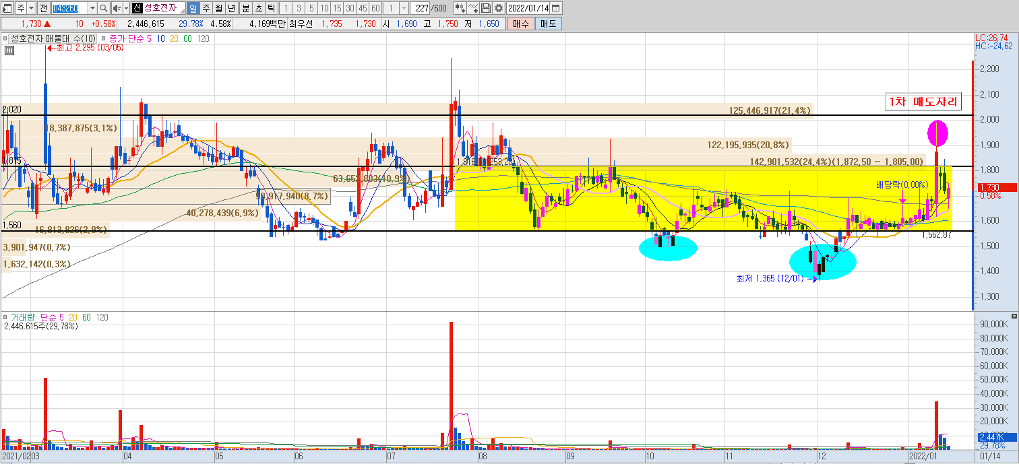
Task: Toggle the 종가 단순 moving average marker
Action: coord(104,38)
